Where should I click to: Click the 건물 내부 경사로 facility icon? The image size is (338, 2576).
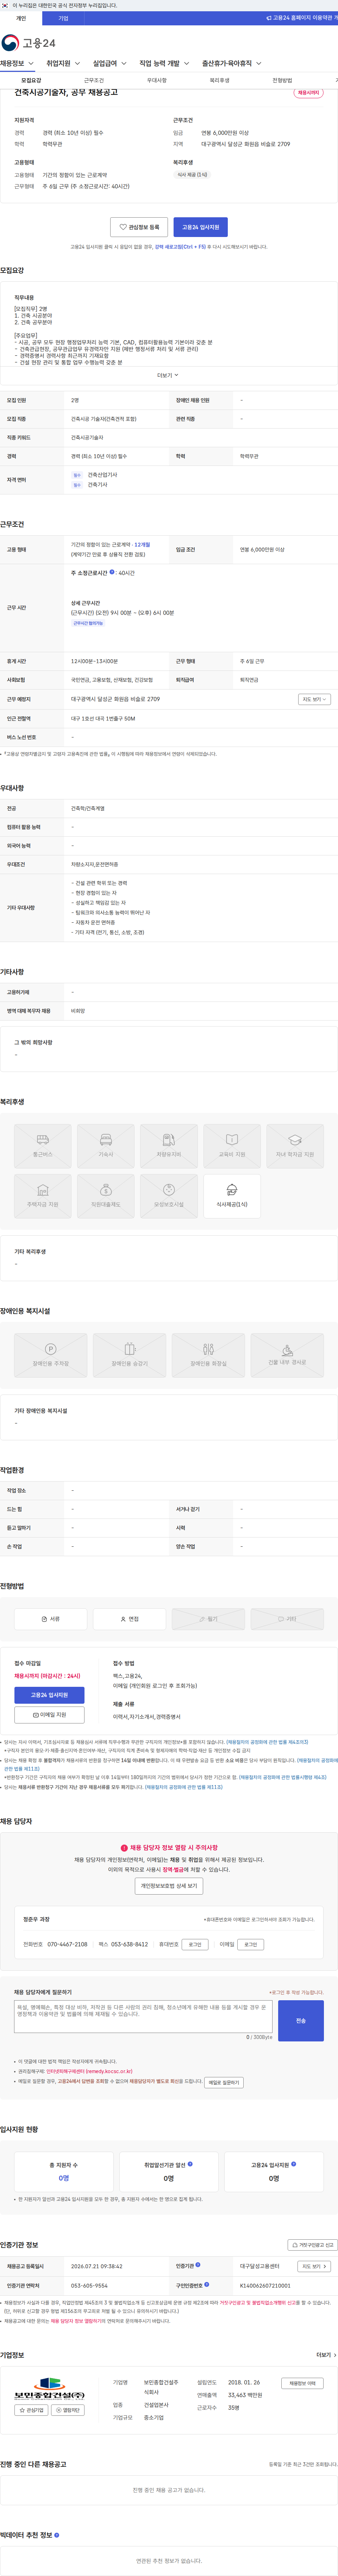(287, 1355)
